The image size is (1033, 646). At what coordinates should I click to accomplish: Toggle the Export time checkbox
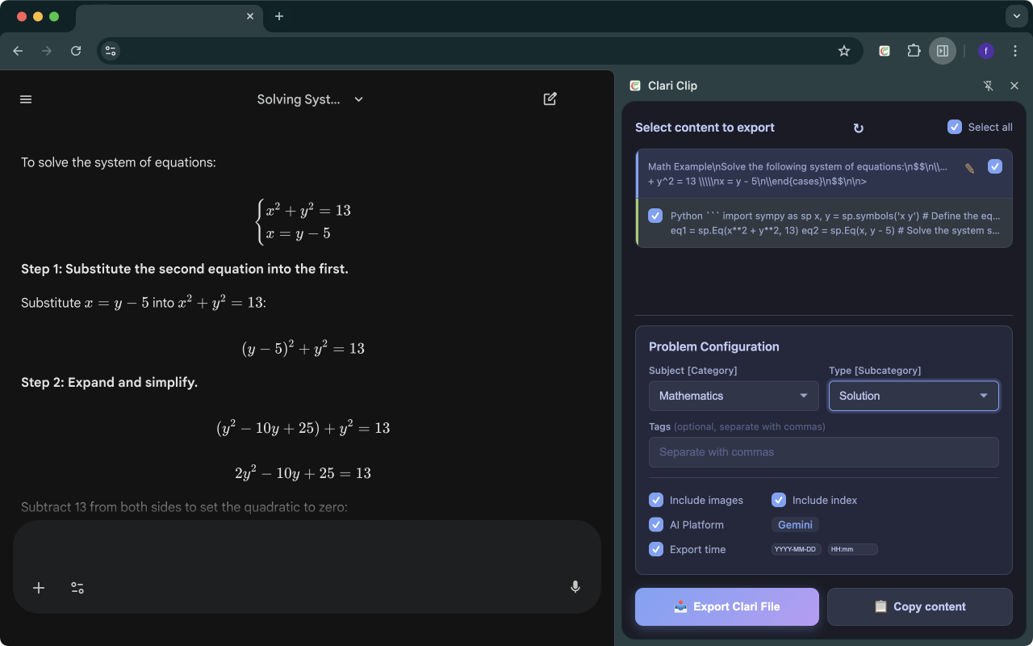point(656,549)
